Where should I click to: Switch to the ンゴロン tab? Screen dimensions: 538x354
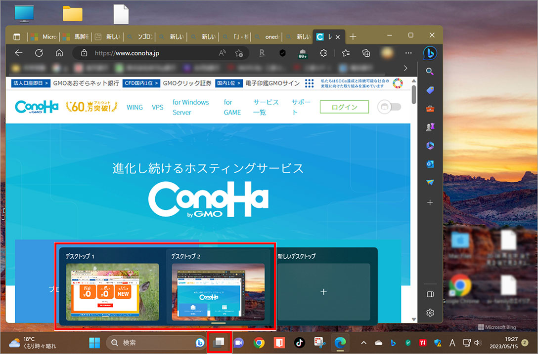pyautogui.click(x=140, y=37)
